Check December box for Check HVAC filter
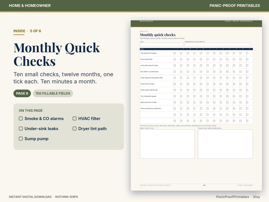Screen dimensions: 269x202 tap(247, 59)
